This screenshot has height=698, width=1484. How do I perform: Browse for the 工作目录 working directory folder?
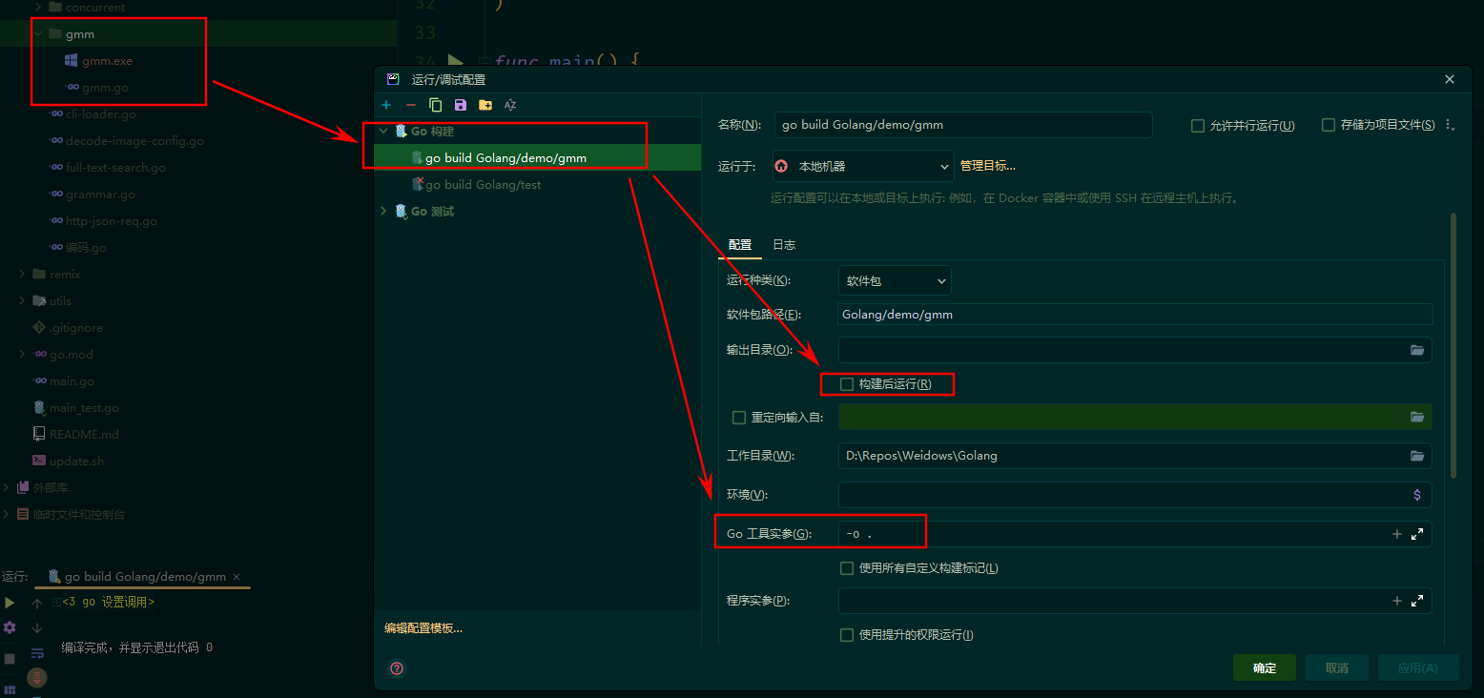tap(1417, 456)
